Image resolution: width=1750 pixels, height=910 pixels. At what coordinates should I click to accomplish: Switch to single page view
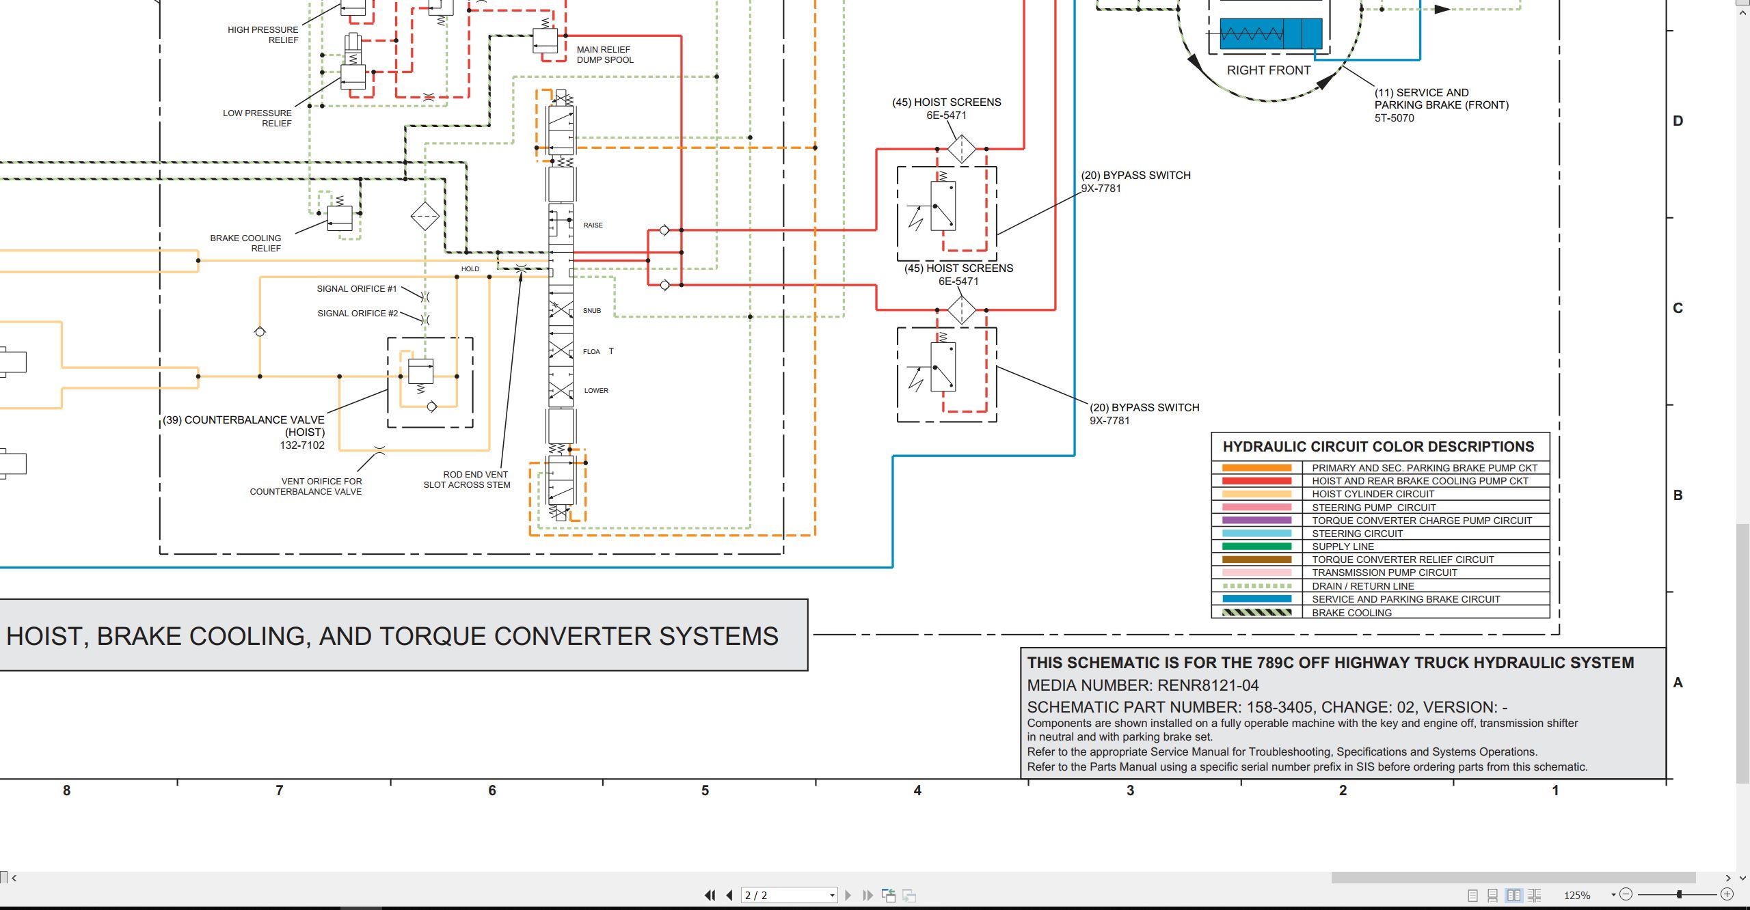coord(1472,895)
